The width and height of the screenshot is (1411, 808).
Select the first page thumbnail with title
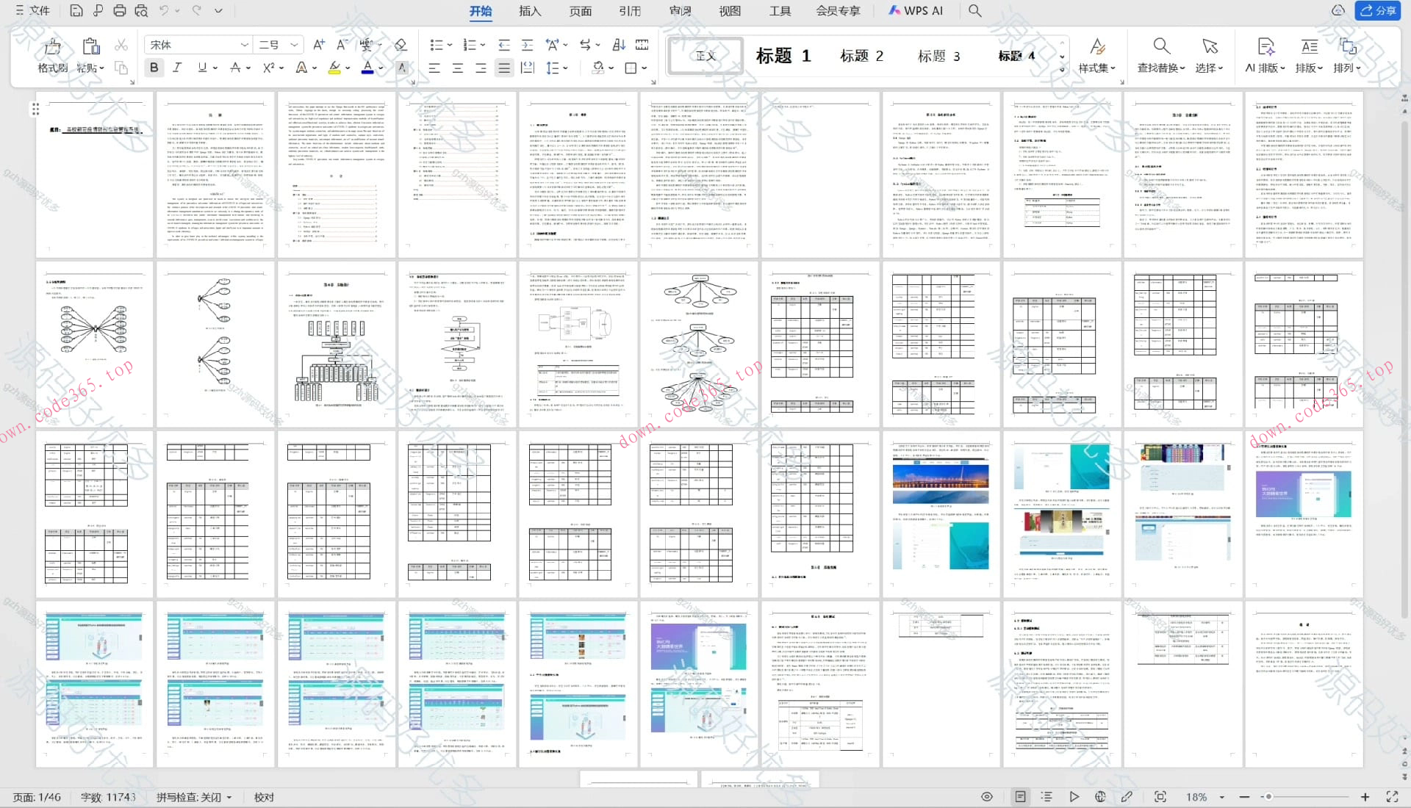[x=94, y=174]
